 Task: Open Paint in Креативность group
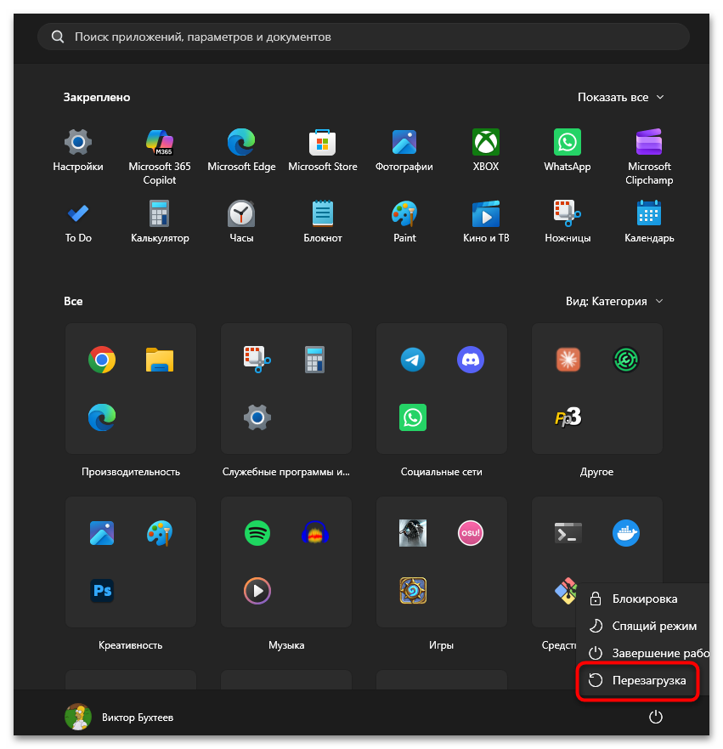[x=160, y=533]
